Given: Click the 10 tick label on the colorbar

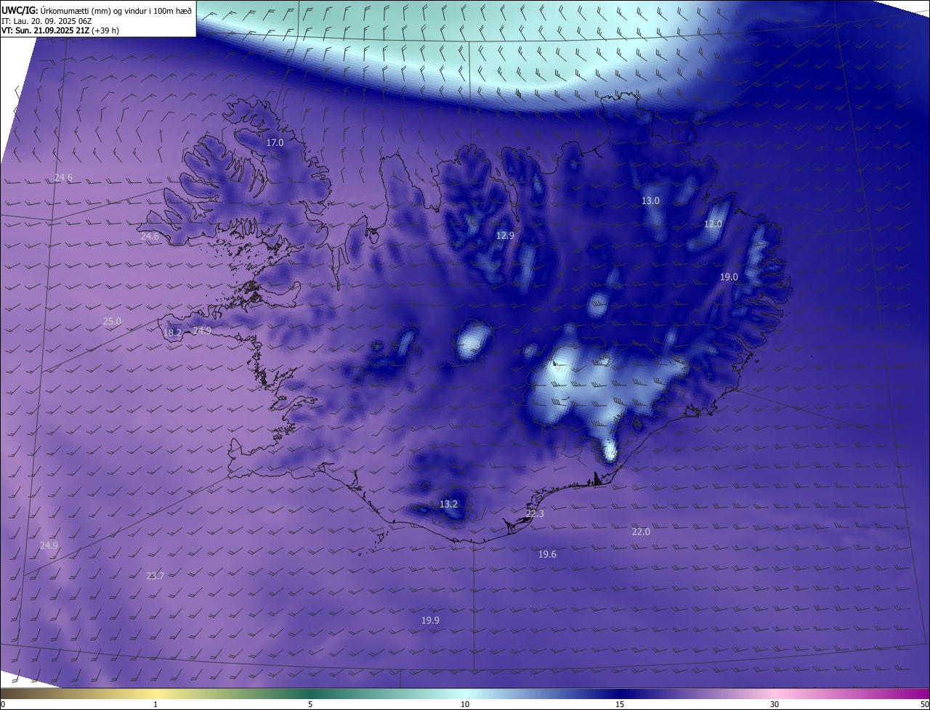Looking at the screenshot, I should pyautogui.click(x=465, y=704).
